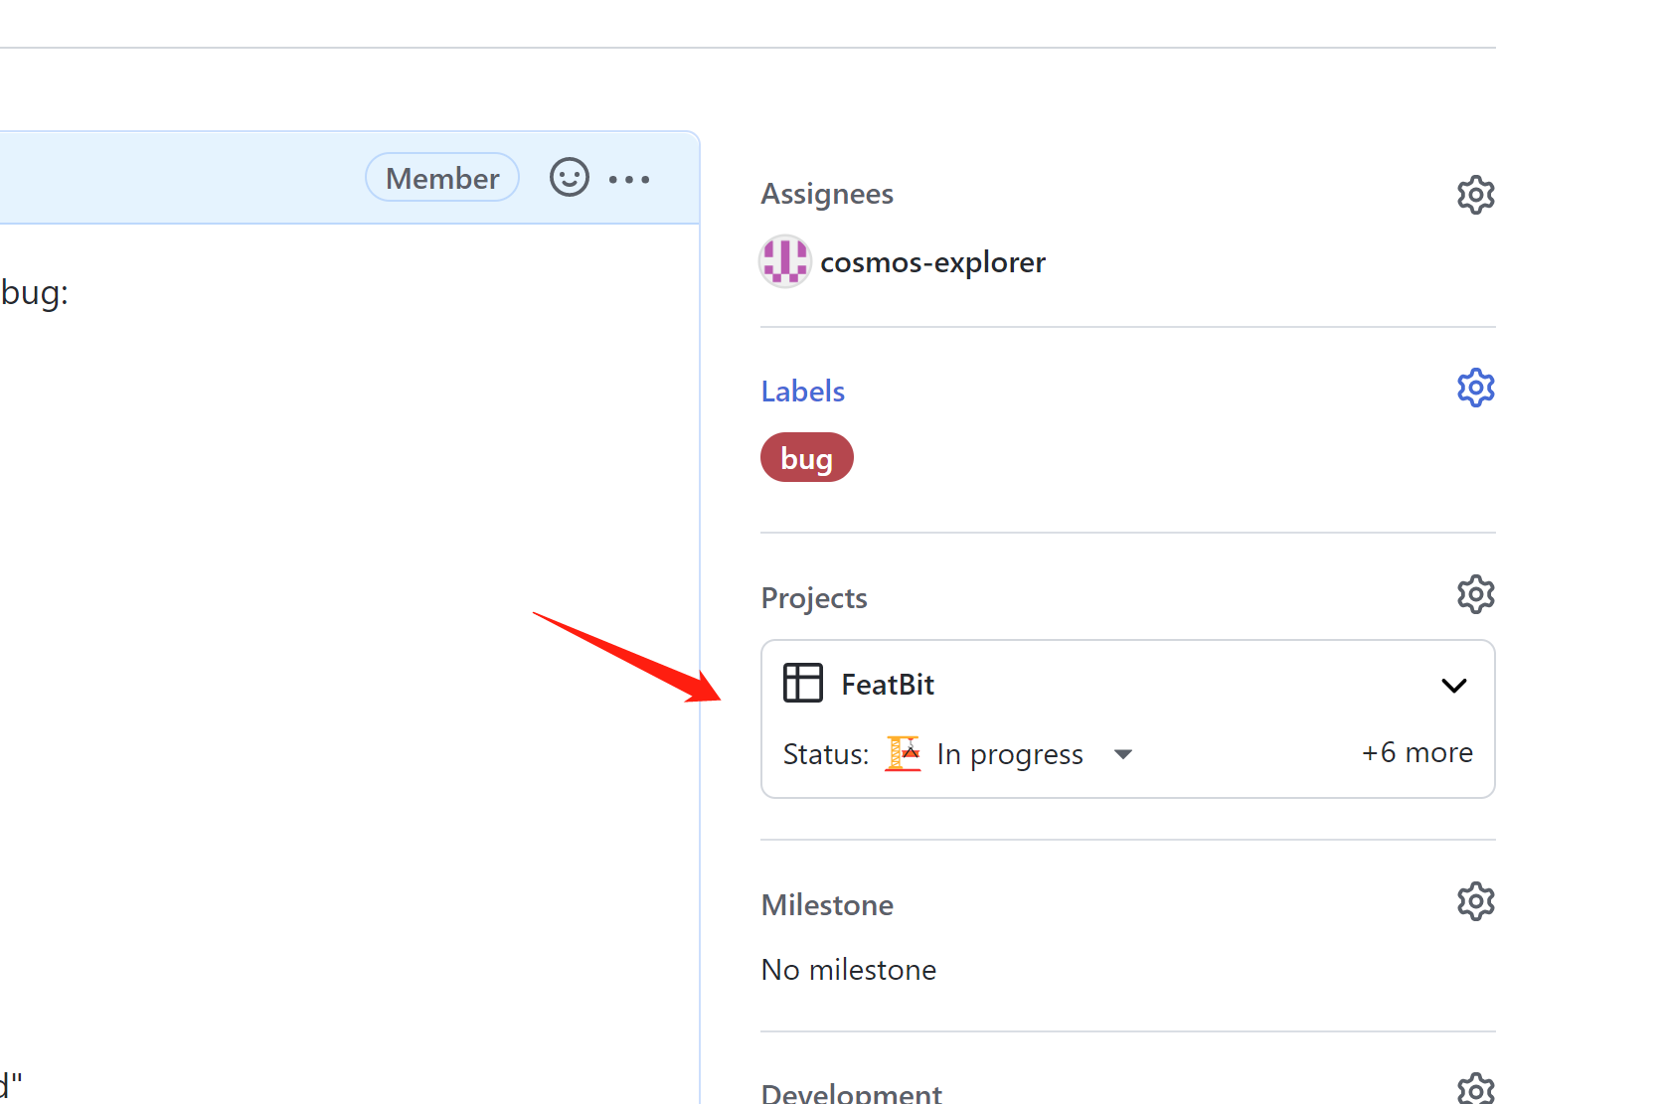
Task: Open Labels settings gear
Action: (x=1475, y=388)
